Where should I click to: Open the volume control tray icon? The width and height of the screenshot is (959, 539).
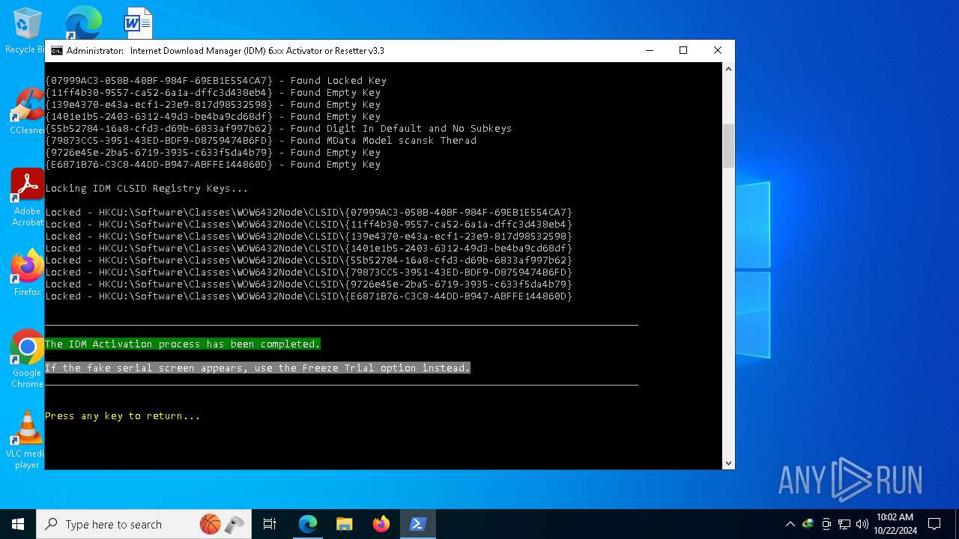[x=862, y=524]
